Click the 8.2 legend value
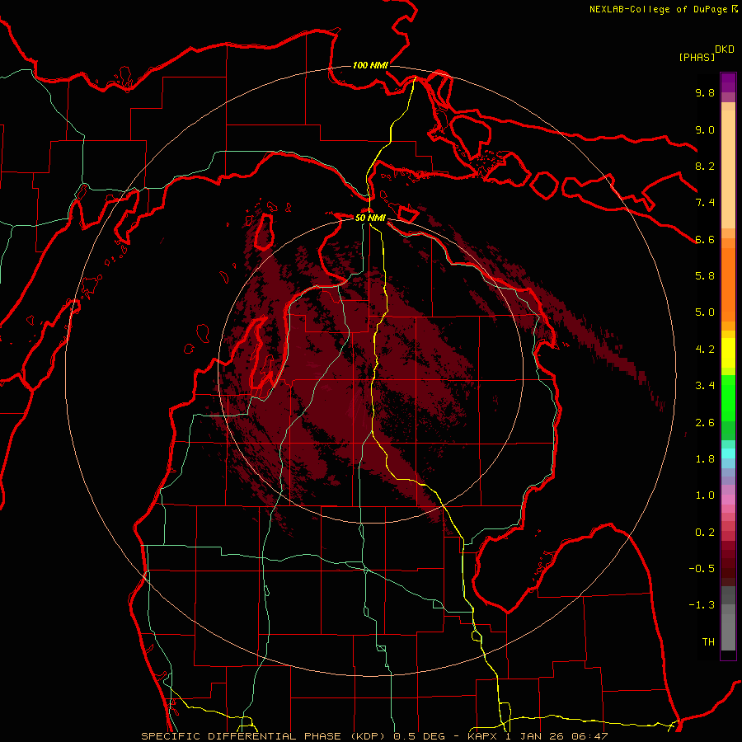Viewport: 742px width, 742px height. [x=705, y=166]
